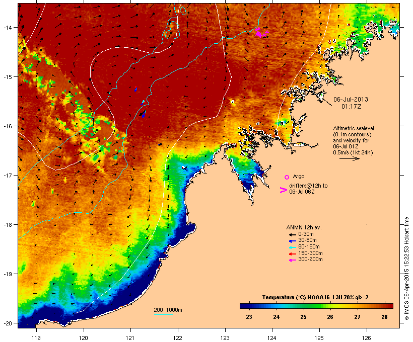413x342 pixels.
Task: Click the longitude axis label 122
Action: 178,338
